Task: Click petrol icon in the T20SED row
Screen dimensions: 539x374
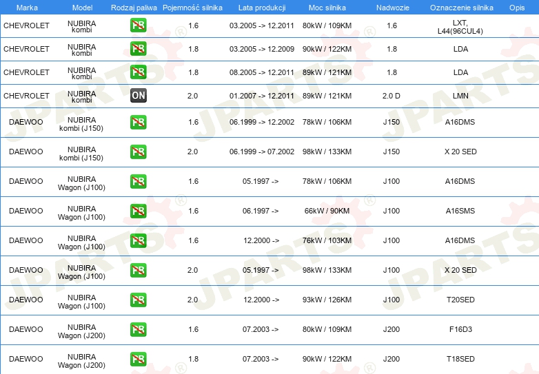Action: click(139, 300)
